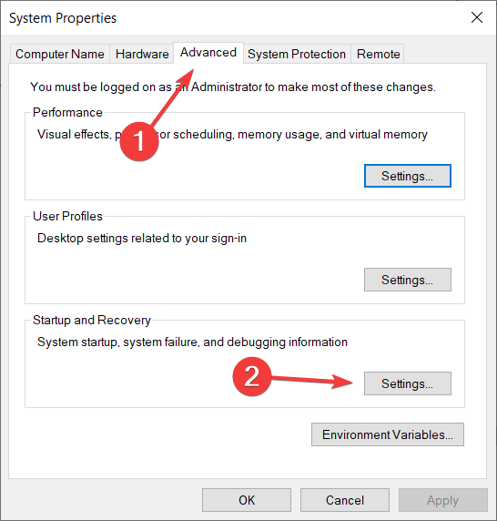Click the 'System Properties' title text
497x521 pixels.
(63, 18)
